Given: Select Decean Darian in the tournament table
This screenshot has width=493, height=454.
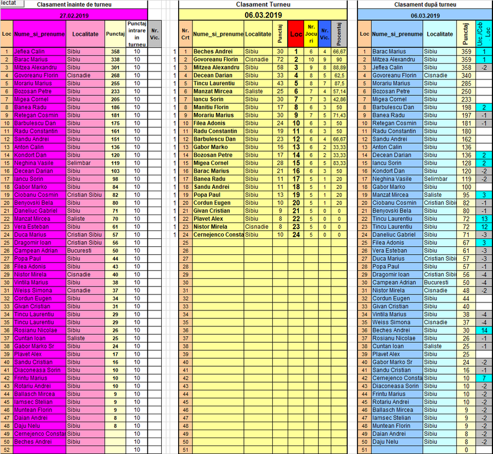Looking at the screenshot, I should pyautogui.click(x=218, y=75).
